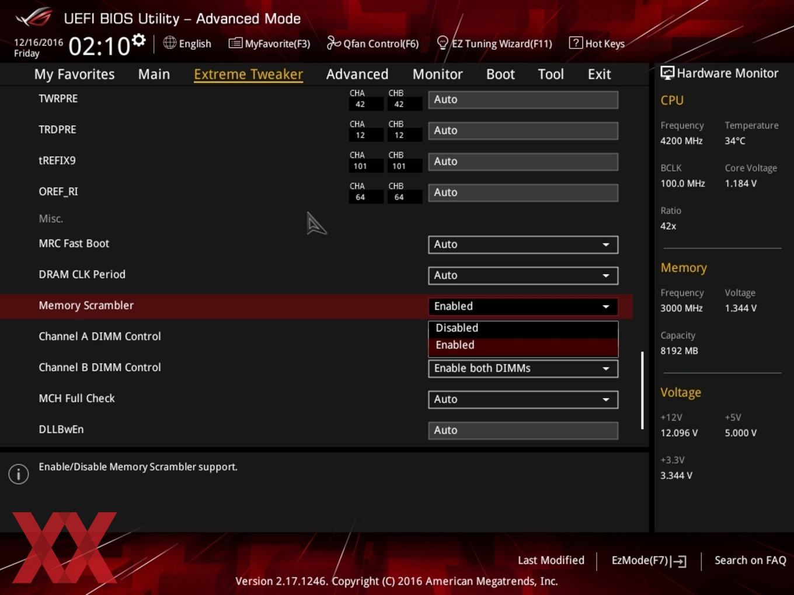Click the Hardware Monitor screen icon
Screen dimensions: 794x595
click(x=667, y=73)
